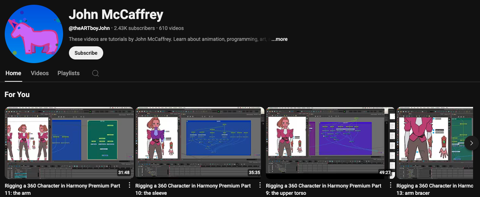
Task: Open video thumbnail with 31:48 duration
Action: point(69,143)
